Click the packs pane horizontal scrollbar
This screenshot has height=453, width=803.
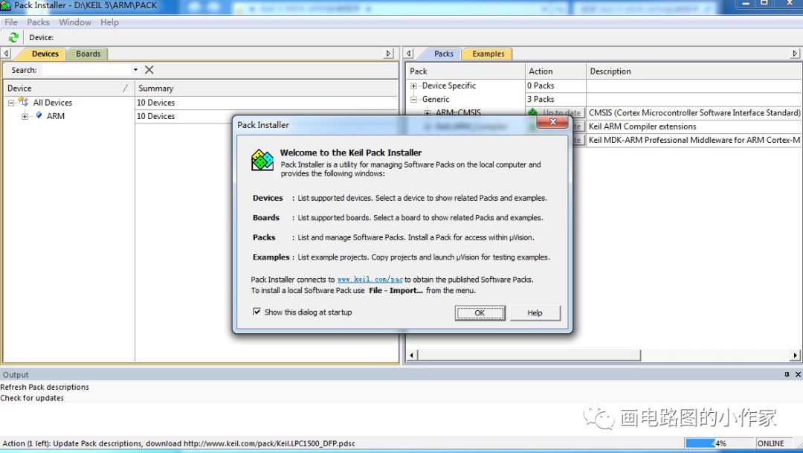pyautogui.click(x=529, y=355)
